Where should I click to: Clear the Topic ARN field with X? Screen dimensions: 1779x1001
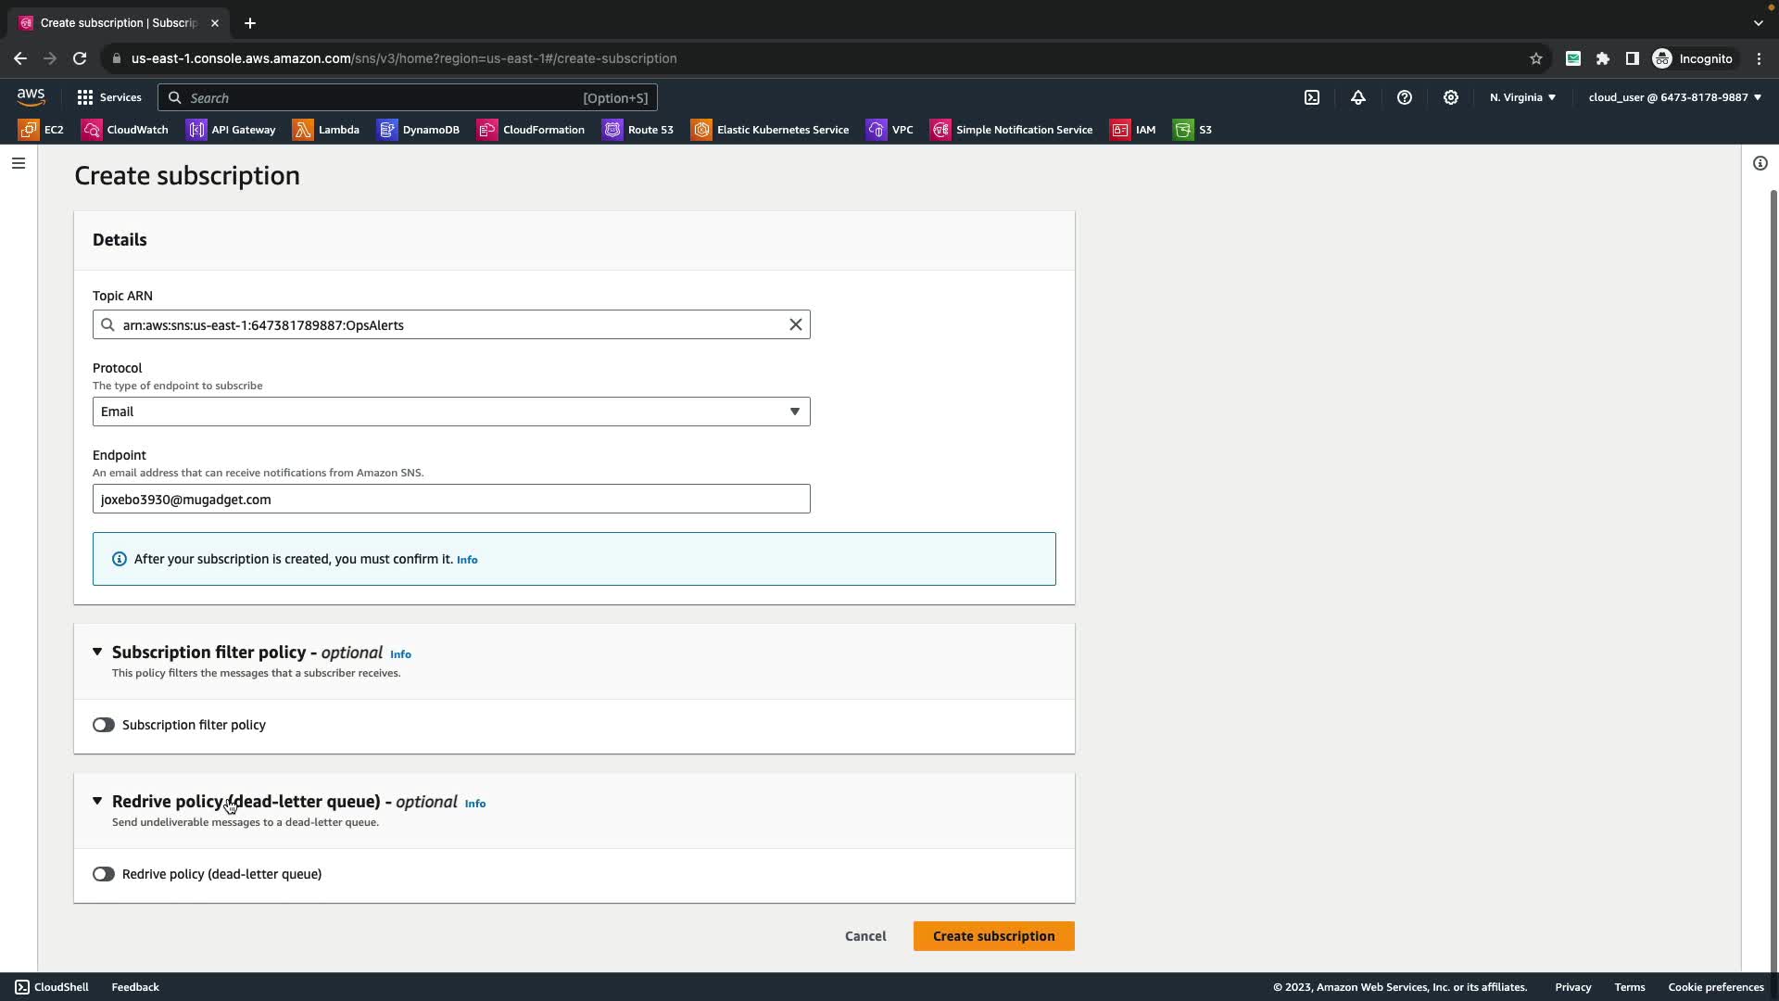pyautogui.click(x=795, y=324)
